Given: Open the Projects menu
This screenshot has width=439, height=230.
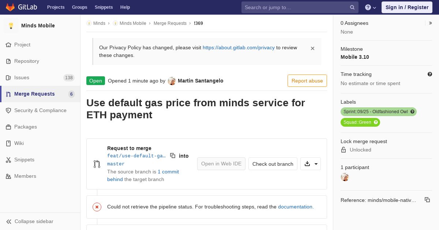Looking at the screenshot, I should point(56,7).
